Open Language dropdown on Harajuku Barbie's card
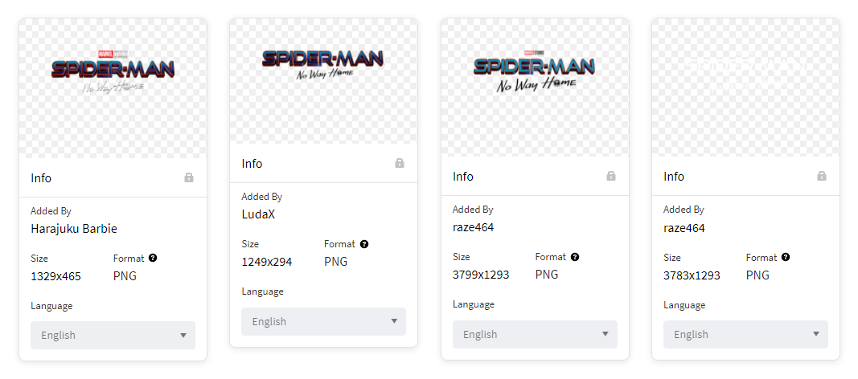This screenshot has width=858, height=379. click(x=113, y=336)
